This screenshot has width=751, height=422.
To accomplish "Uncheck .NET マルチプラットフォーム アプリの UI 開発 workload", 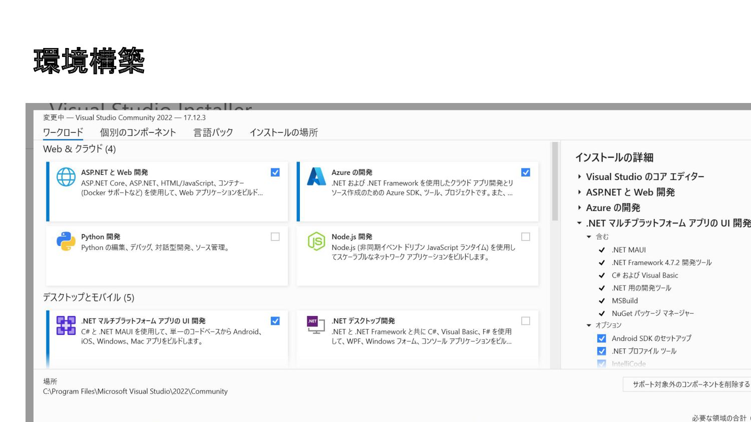I will (x=275, y=321).
